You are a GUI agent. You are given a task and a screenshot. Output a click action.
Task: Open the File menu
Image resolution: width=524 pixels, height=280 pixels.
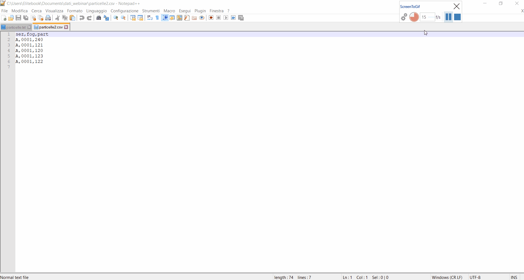4,11
